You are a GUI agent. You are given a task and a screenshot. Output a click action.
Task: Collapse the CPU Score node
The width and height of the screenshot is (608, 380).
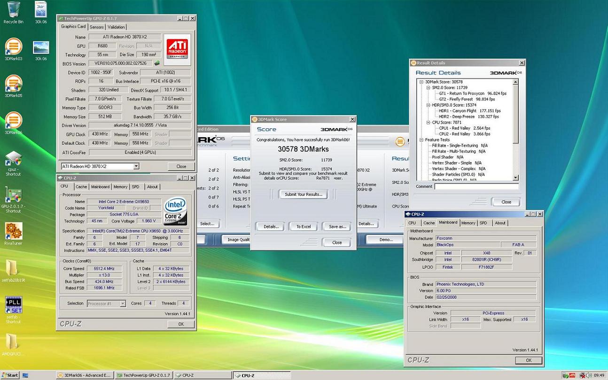pyautogui.click(x=428, y=122)
